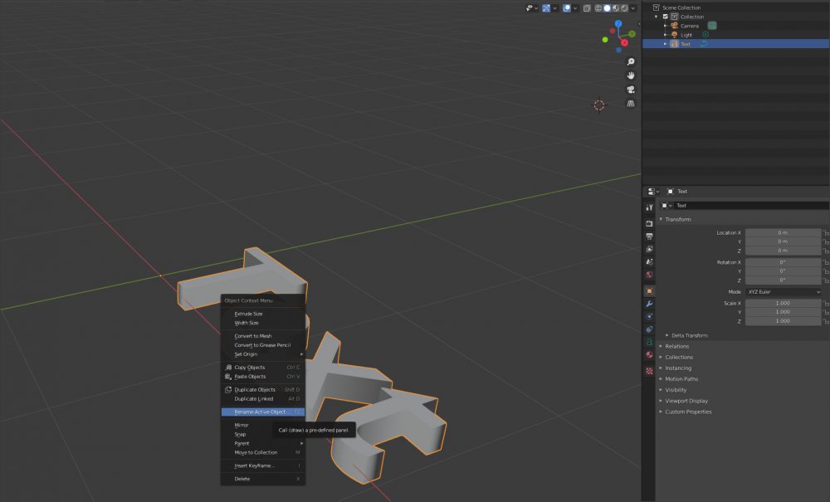This screenshot has width=830, height=502.
Task: Click Duplicate Objects in context menu
Action: pos(255,389)
